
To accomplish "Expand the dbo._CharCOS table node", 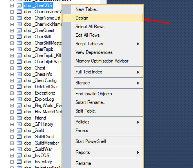I will click(12, 5).
